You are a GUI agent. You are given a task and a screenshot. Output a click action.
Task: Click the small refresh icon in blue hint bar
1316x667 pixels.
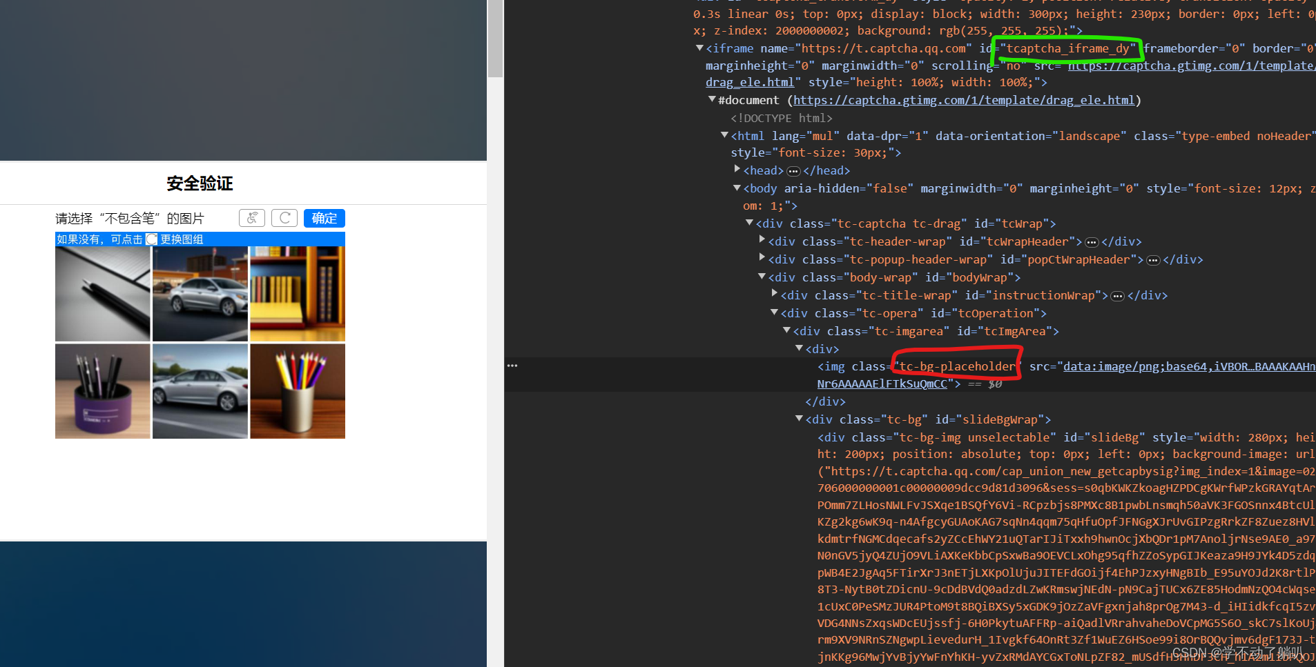[x=152, y=239]
